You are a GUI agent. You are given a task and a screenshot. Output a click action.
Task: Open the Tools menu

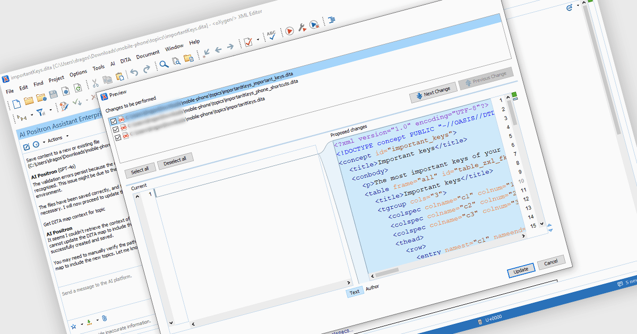click(98, 68)
